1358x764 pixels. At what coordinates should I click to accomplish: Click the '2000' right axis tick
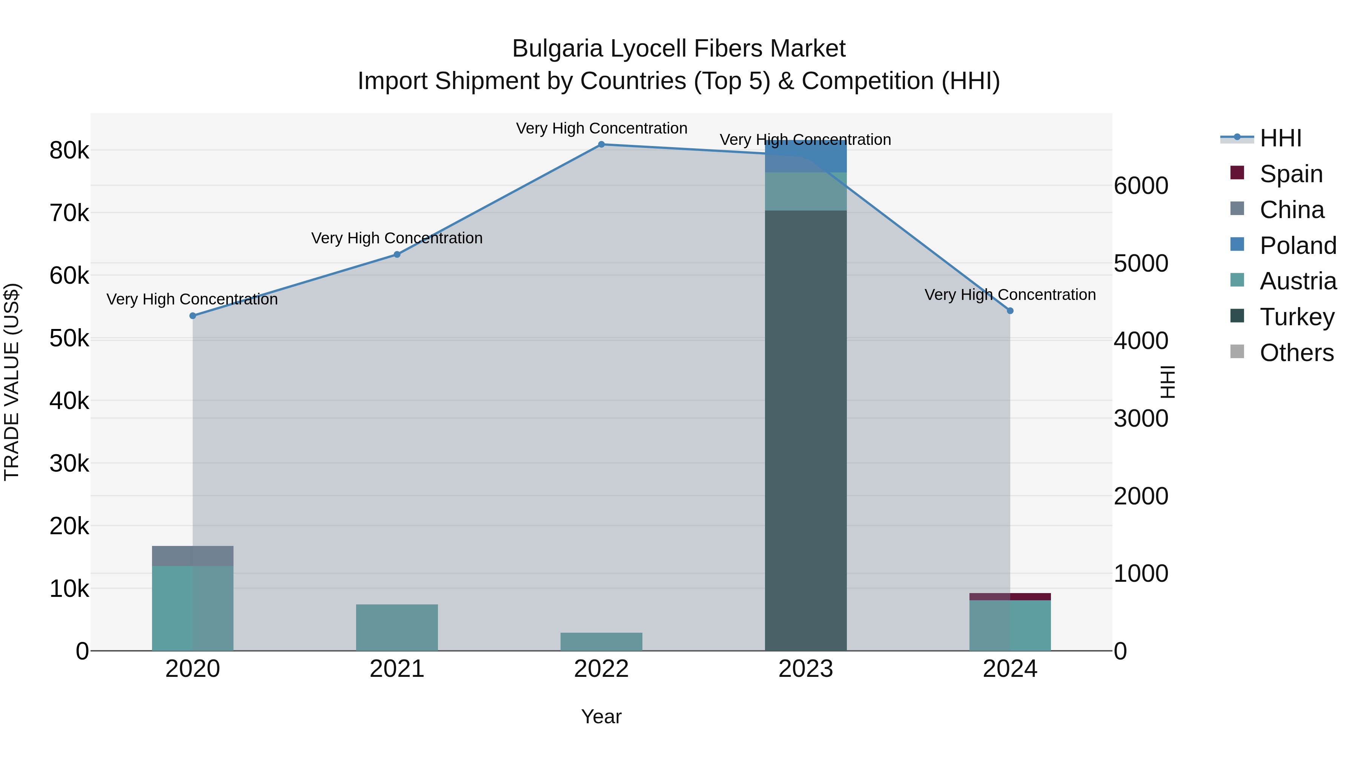click(x=1141, y=496)
